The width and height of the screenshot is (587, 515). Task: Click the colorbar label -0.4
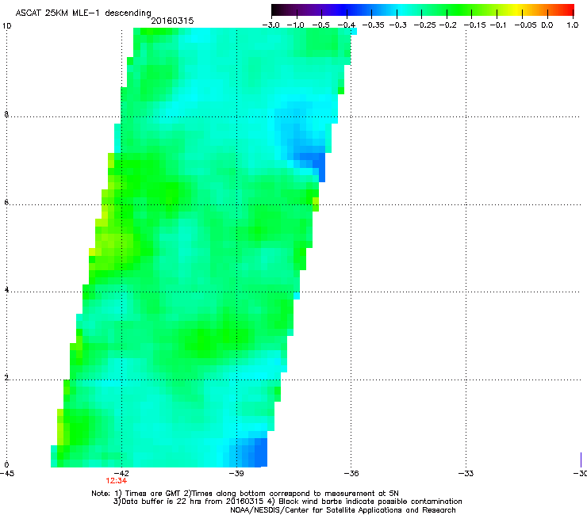(347, 25)
